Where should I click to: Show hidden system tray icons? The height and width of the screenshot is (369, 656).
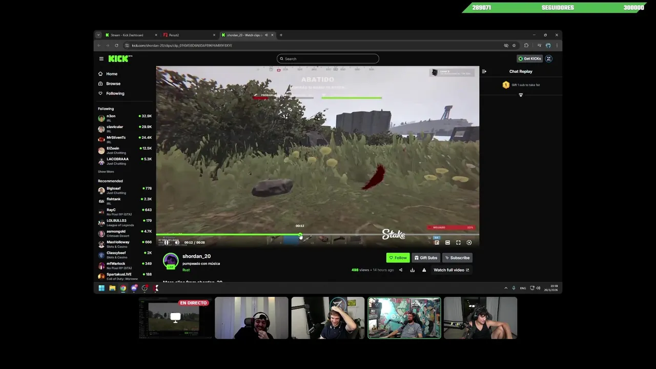[x=506, y=288]
